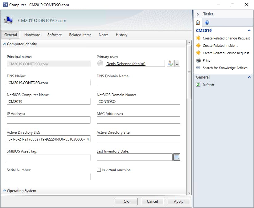Click Create Related Service Request link

coord(226,53)
